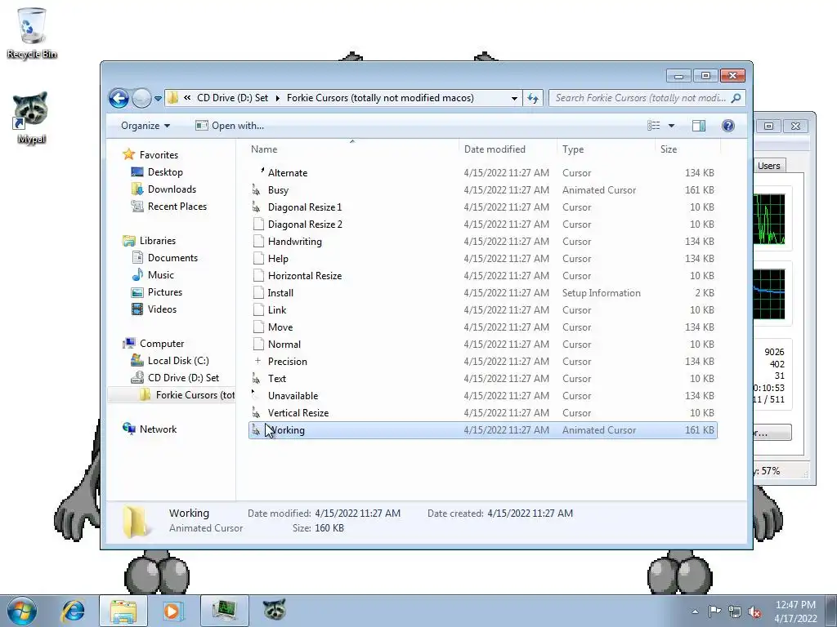Open the recent pages dropdown arrow
This screenshot has height=627, width=837.
[158, 99]
